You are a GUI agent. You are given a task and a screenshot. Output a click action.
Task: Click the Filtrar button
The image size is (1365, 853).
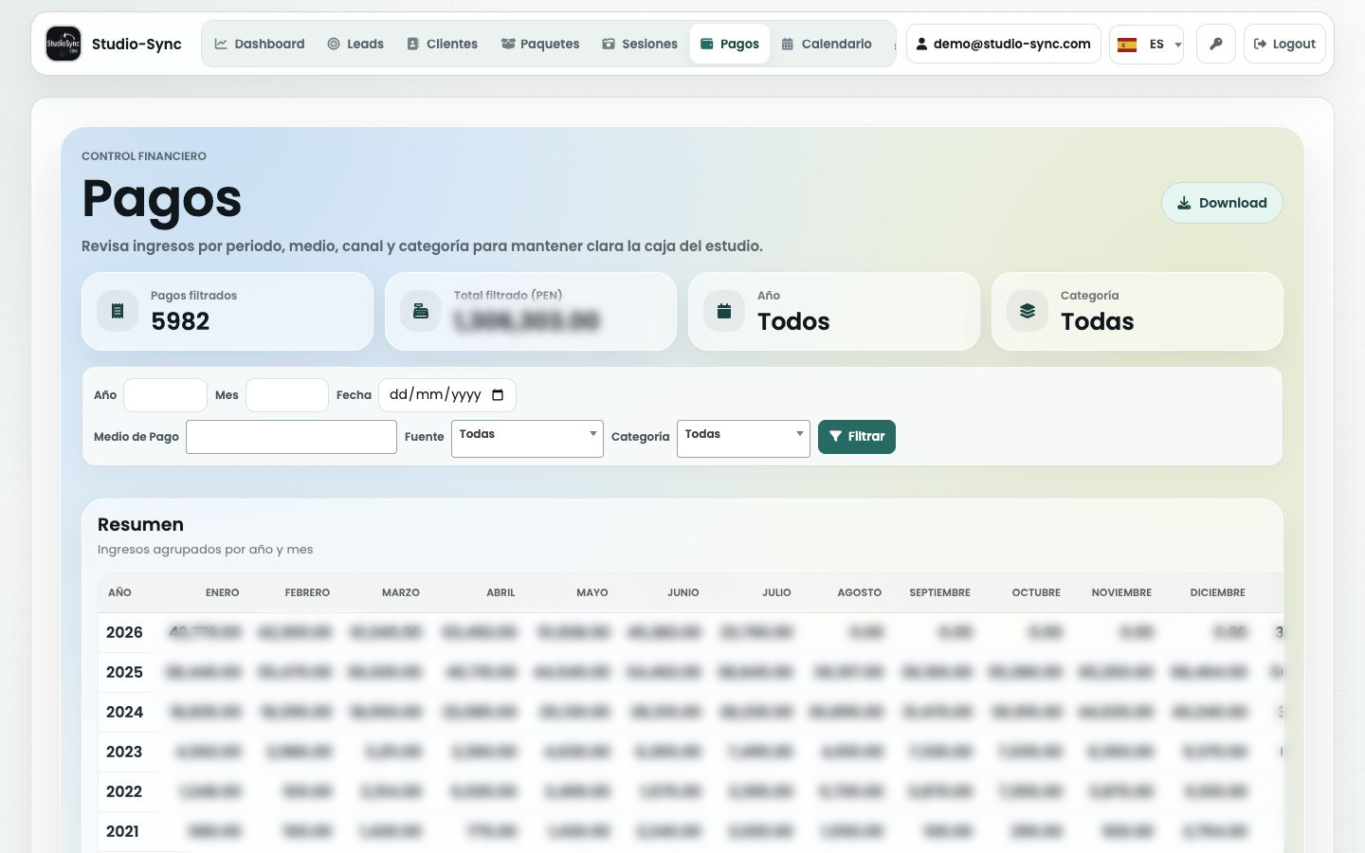pos(857,437)
